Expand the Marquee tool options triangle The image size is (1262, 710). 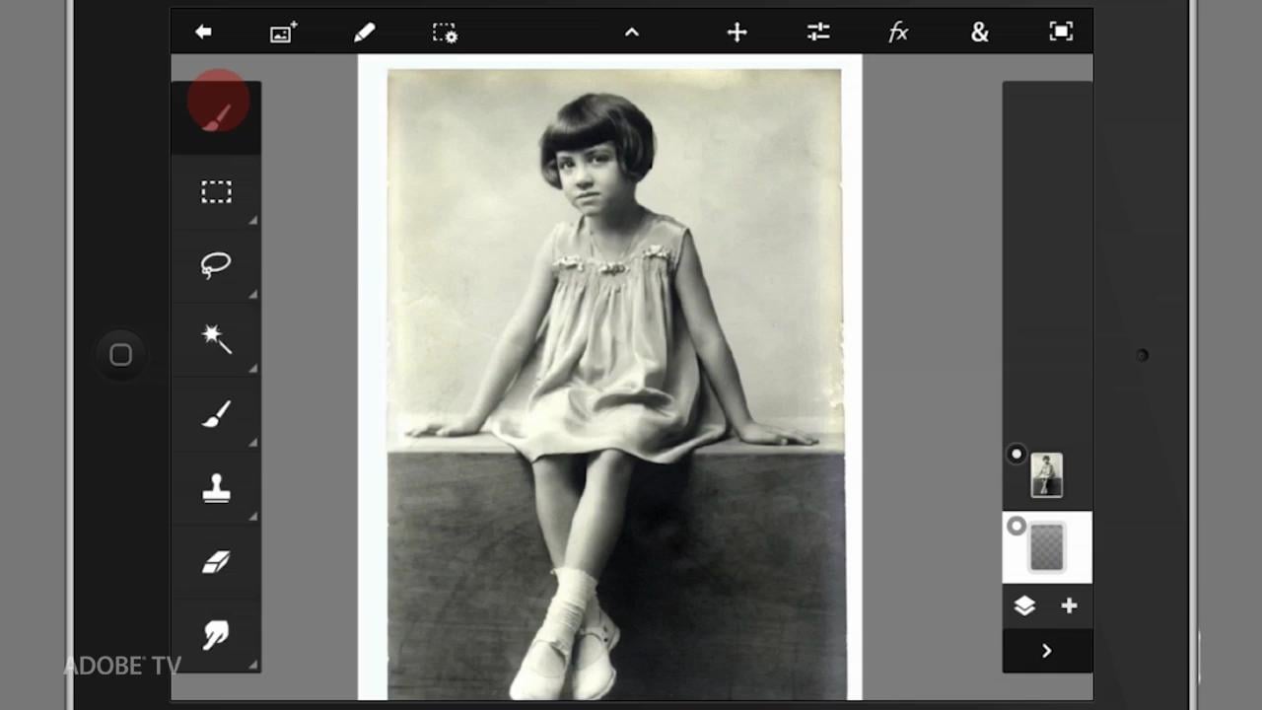pos(252,221)
